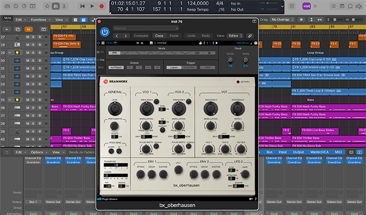This screenshot has width=366, height=215.
Task: Open the Editors scissors icon
Action: [64, 6]
